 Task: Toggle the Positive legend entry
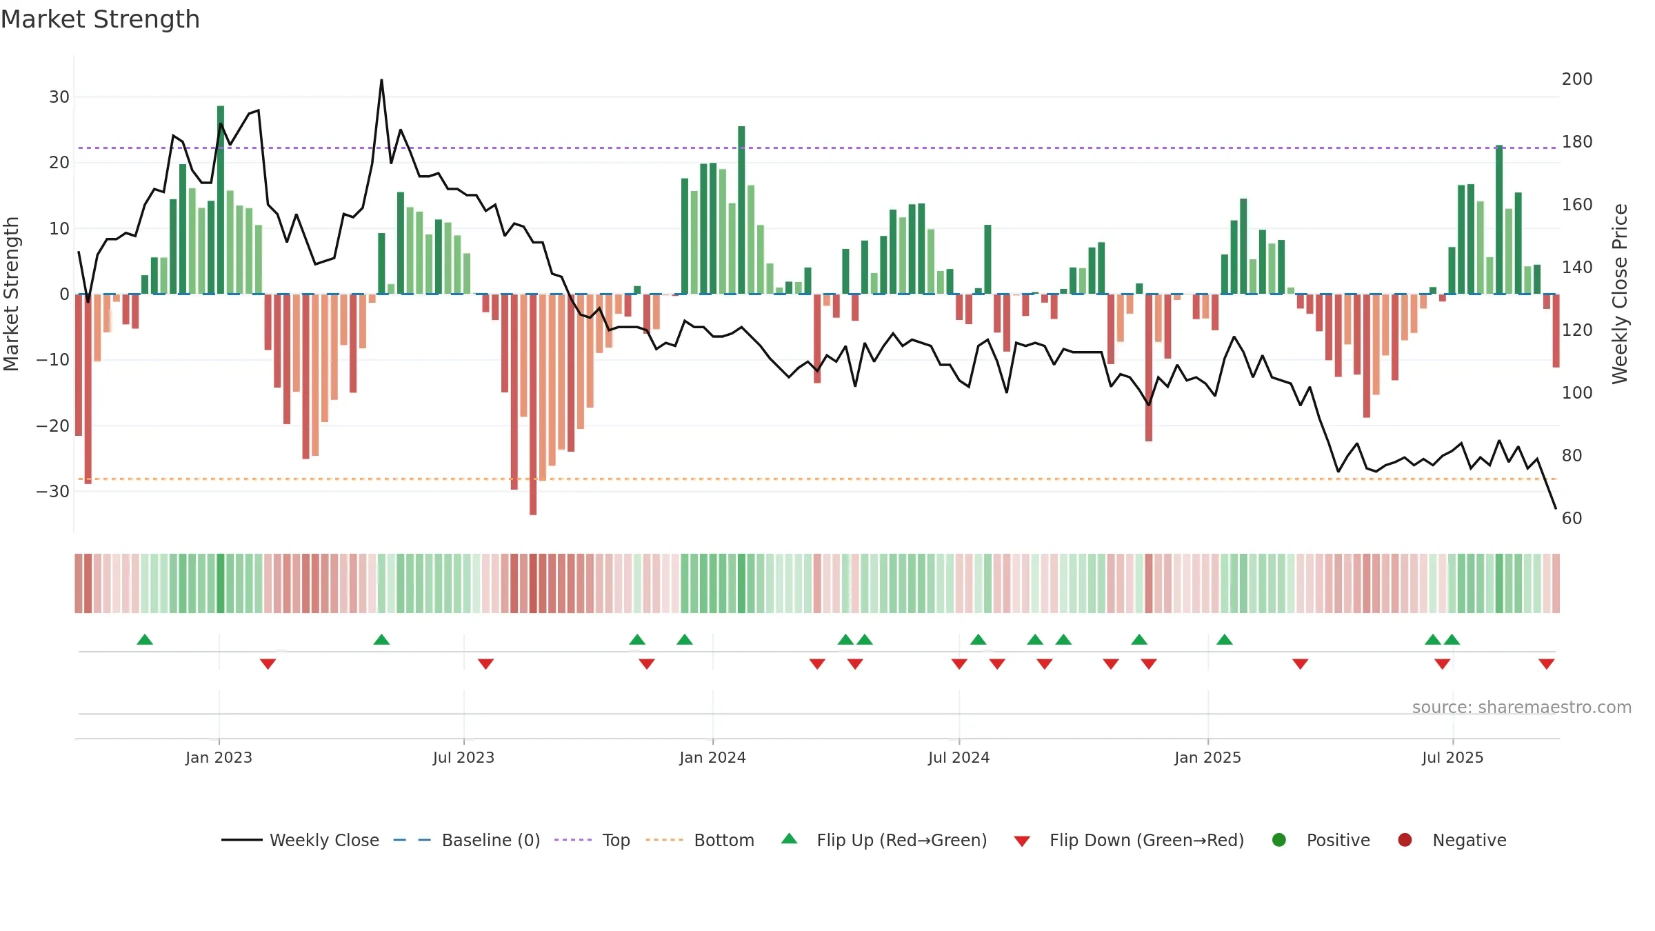tap(1321, 840)
